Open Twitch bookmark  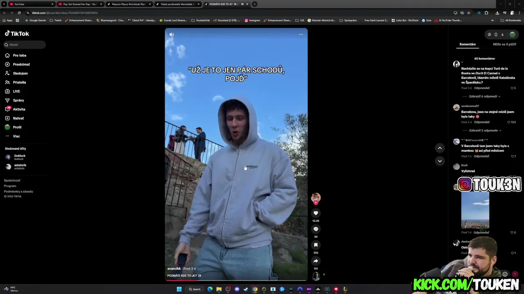tap(56, 20)
